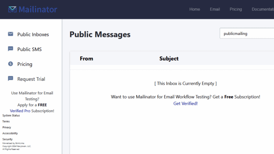Check the System Status footer link
The height and width of the screenshot is (154, 274).
tap(11, 115)
